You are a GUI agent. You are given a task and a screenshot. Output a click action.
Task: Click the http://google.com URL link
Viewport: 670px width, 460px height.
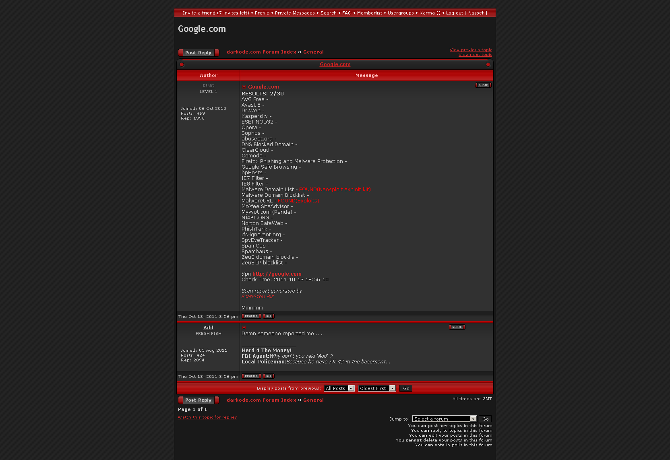[277, 274]
